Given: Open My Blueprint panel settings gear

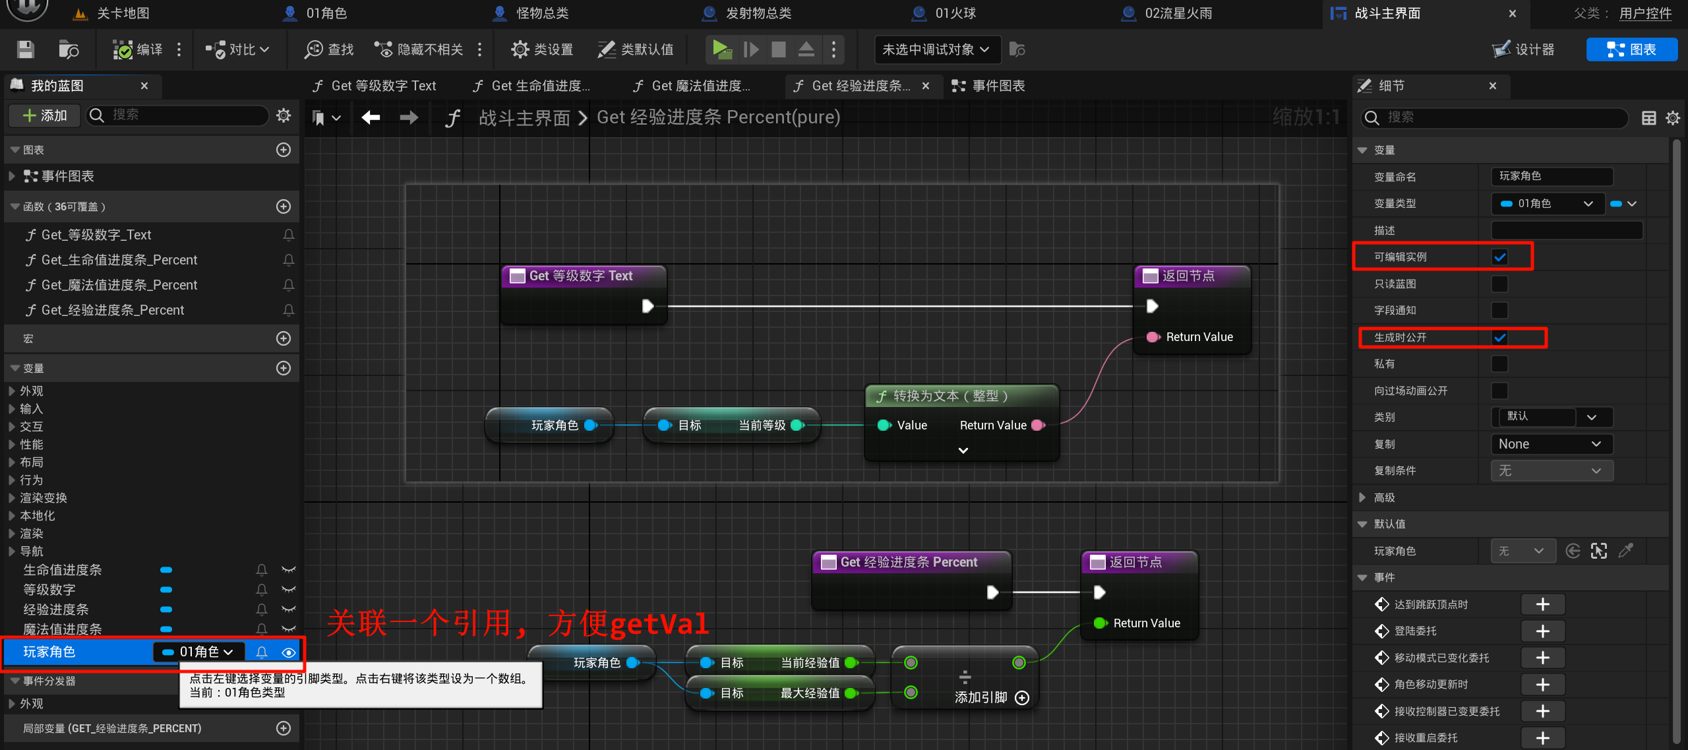Looking at the screenshot, I should (x=284, y=115).
